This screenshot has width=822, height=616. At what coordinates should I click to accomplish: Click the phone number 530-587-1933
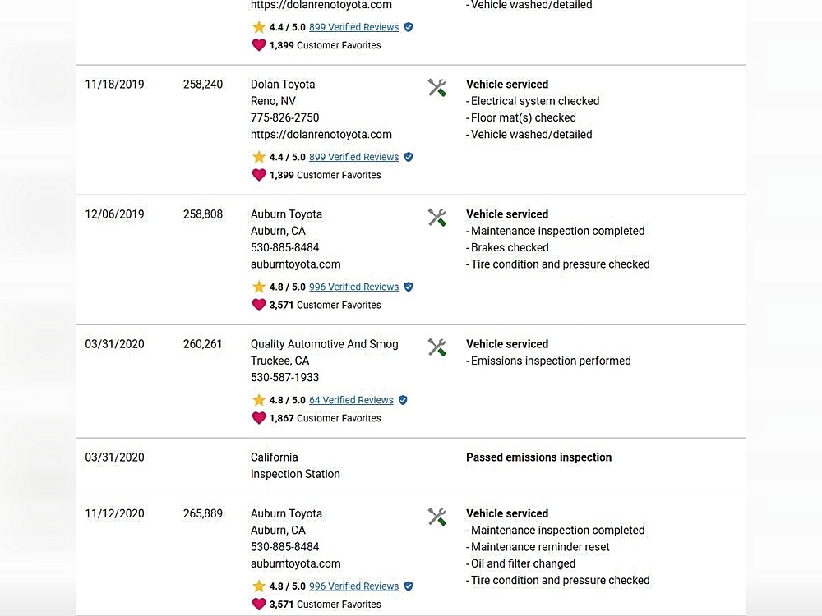[x=284, y=377]
